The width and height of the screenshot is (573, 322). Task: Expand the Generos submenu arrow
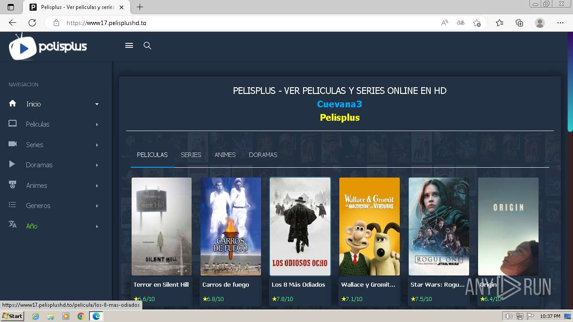point(97,206)
